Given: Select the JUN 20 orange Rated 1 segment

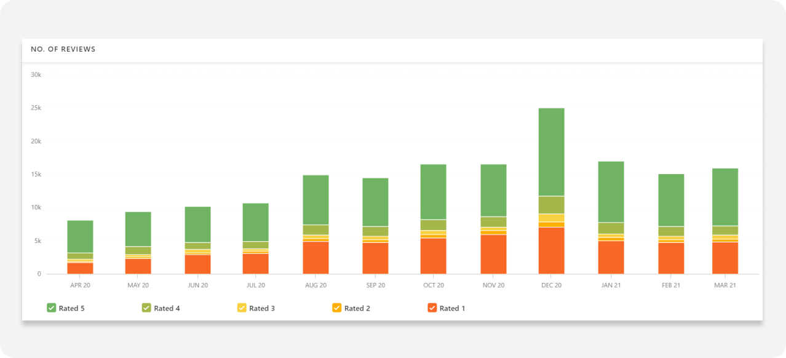Looking at the screenshot, I should click(197, 265).
